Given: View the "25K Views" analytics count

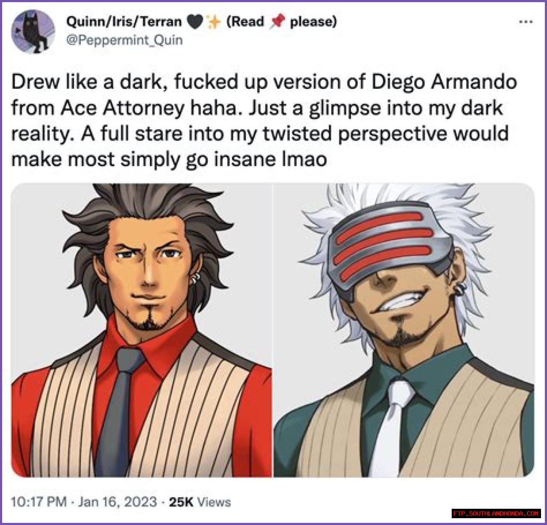Looking at the screenshot, I should pos(200,502).
